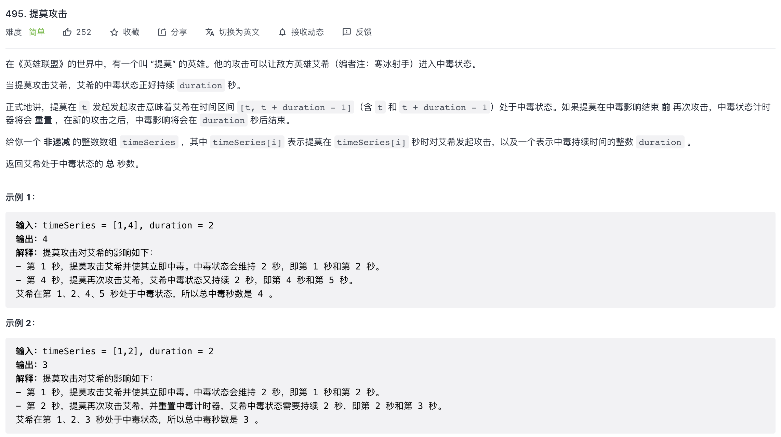The image size is (781, 437).
Task: Click the 252 likes count
Action: pos(84,32)
